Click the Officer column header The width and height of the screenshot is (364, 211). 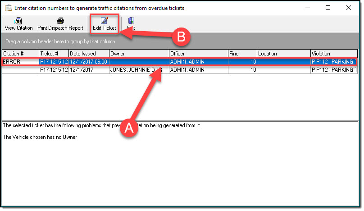click(x=197, y=54)
